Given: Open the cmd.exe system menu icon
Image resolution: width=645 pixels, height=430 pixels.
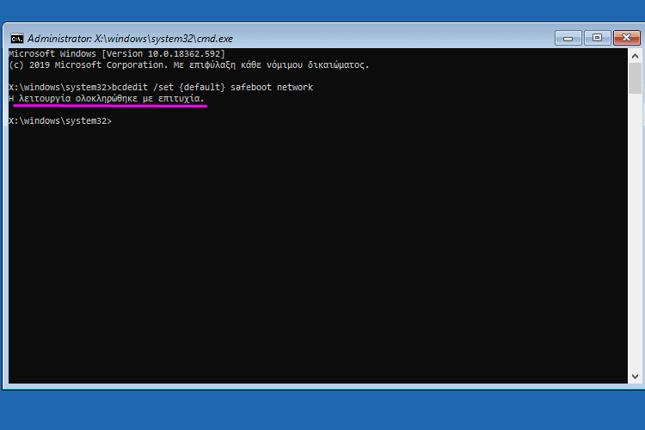Looking at the screenshot, I should coord(17,39).
